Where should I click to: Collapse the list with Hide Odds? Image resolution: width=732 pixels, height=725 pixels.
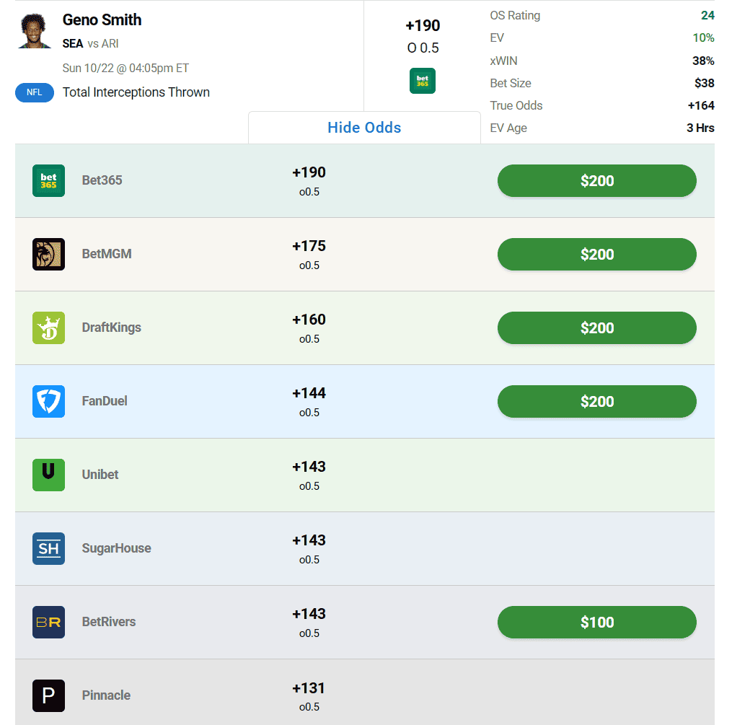click(x=364, y=128)
